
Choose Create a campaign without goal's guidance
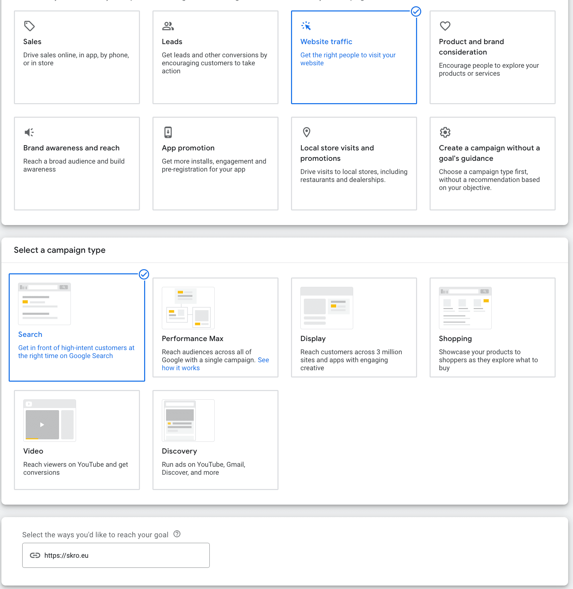tap(489, 153)
